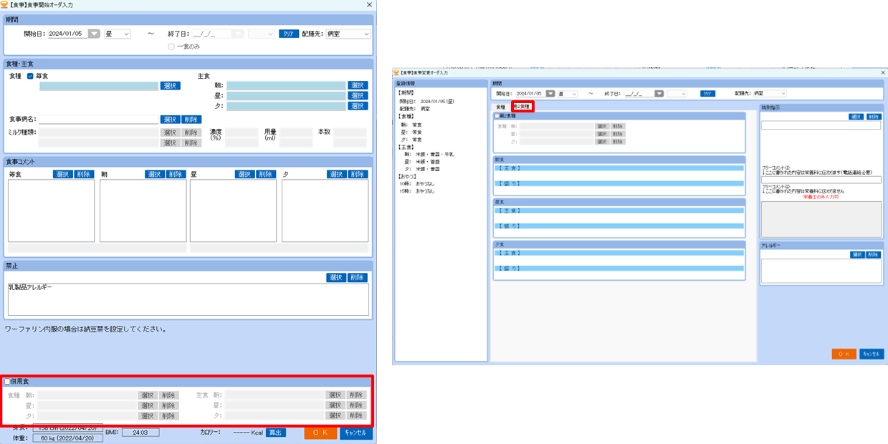Image resolution: width=888 pixels, height=444 pixels.
Task: Switch to the 第2食種 tab
Action: pyautogui.click(x=522, y=106)
